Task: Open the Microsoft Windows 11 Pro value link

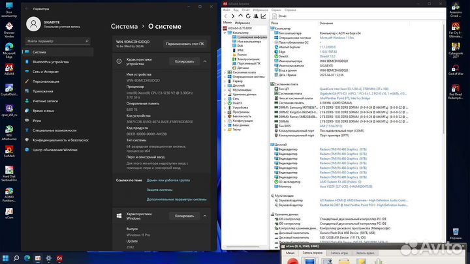Action: [x=337, y=38]
